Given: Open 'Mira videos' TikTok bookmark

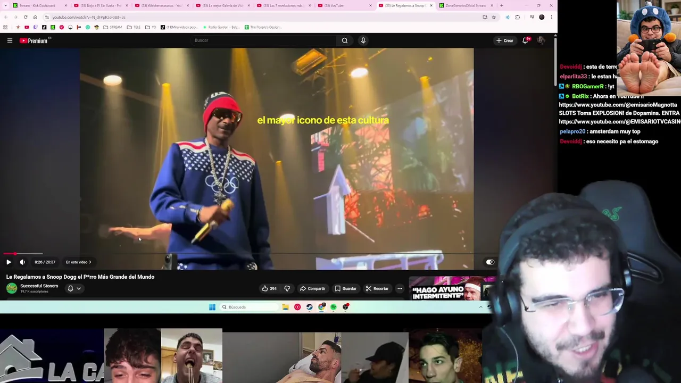Looking at the screenshot, I should tap(179, 27).
